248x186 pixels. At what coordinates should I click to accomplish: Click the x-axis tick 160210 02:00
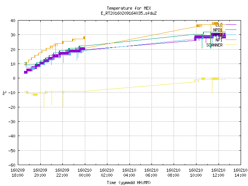107,173
